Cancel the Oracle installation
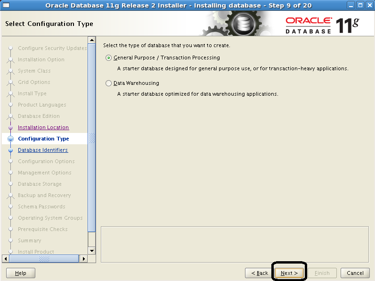The image size is (375, 281). (x=355, y=273)
